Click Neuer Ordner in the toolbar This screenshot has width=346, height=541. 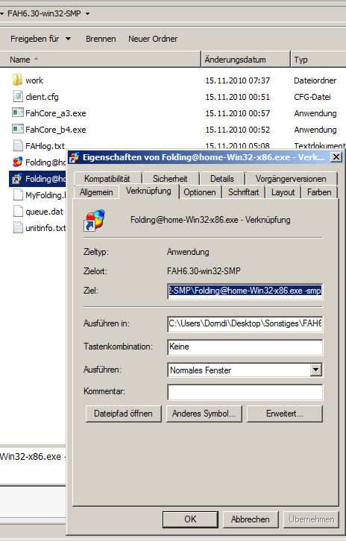153,39
